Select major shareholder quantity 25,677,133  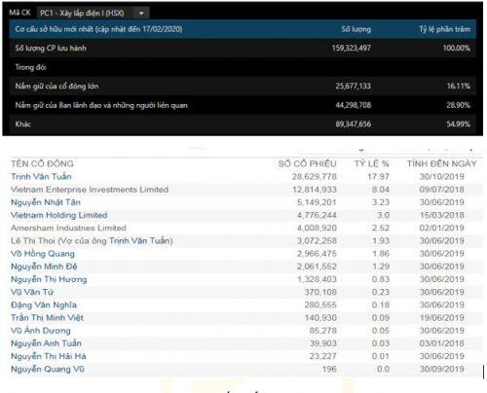pos(354,86)
